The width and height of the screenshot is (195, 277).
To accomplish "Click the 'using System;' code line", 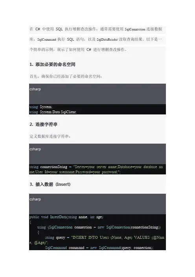I will [41, 107].
